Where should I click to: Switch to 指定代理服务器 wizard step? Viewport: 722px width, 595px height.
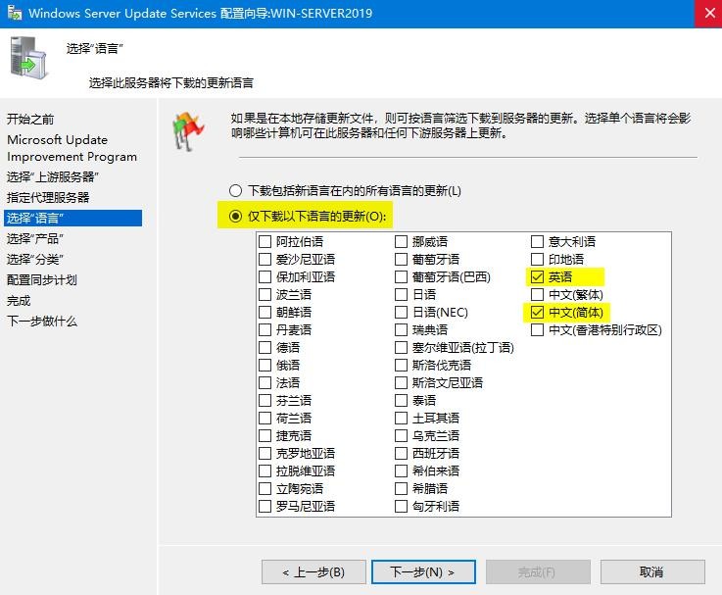pyautogui.click(x=48, y=197)
